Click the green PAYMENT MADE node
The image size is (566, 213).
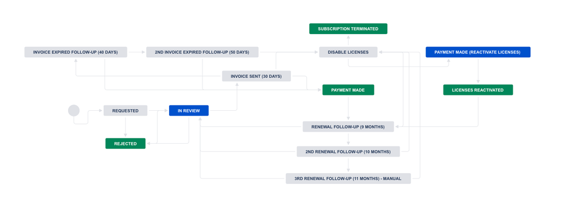pyautogui.click(x=348, y=90)
